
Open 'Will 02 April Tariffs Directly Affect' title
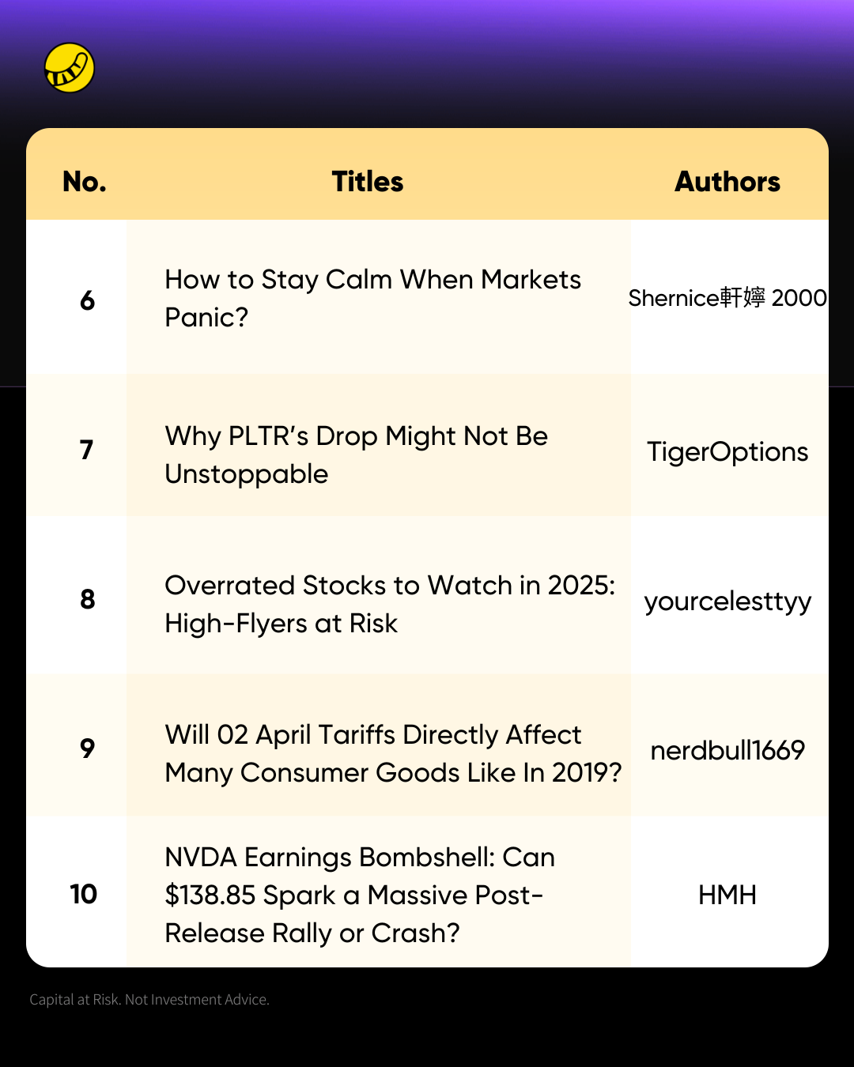click(x=393, y=753)
